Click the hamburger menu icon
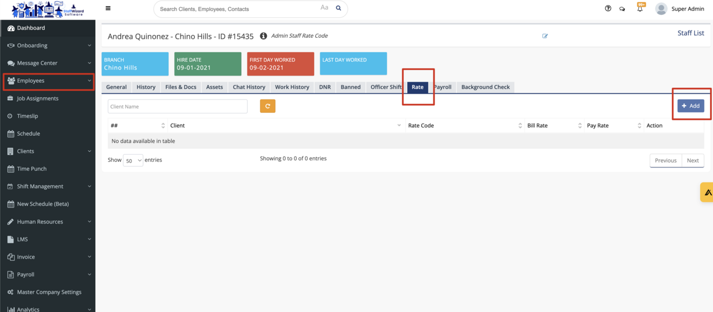The height and width of the screenshot is (312, 713). [108, 8]
